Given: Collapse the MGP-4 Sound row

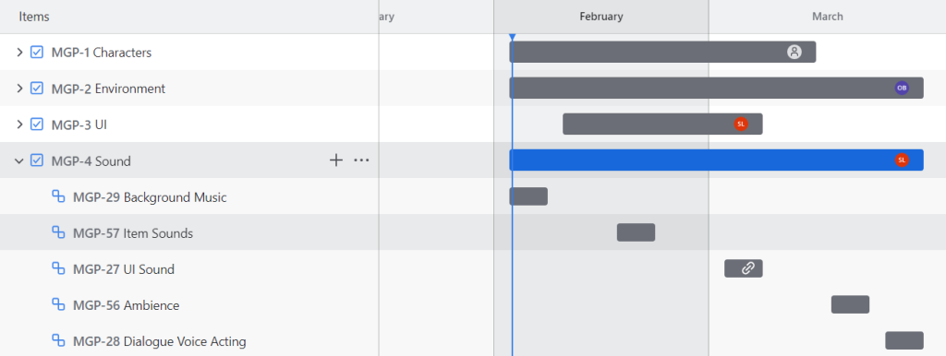Looking at the screenshot, I should (x=19, y=160).
